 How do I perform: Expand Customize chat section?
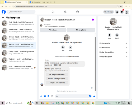coord(113,43)
